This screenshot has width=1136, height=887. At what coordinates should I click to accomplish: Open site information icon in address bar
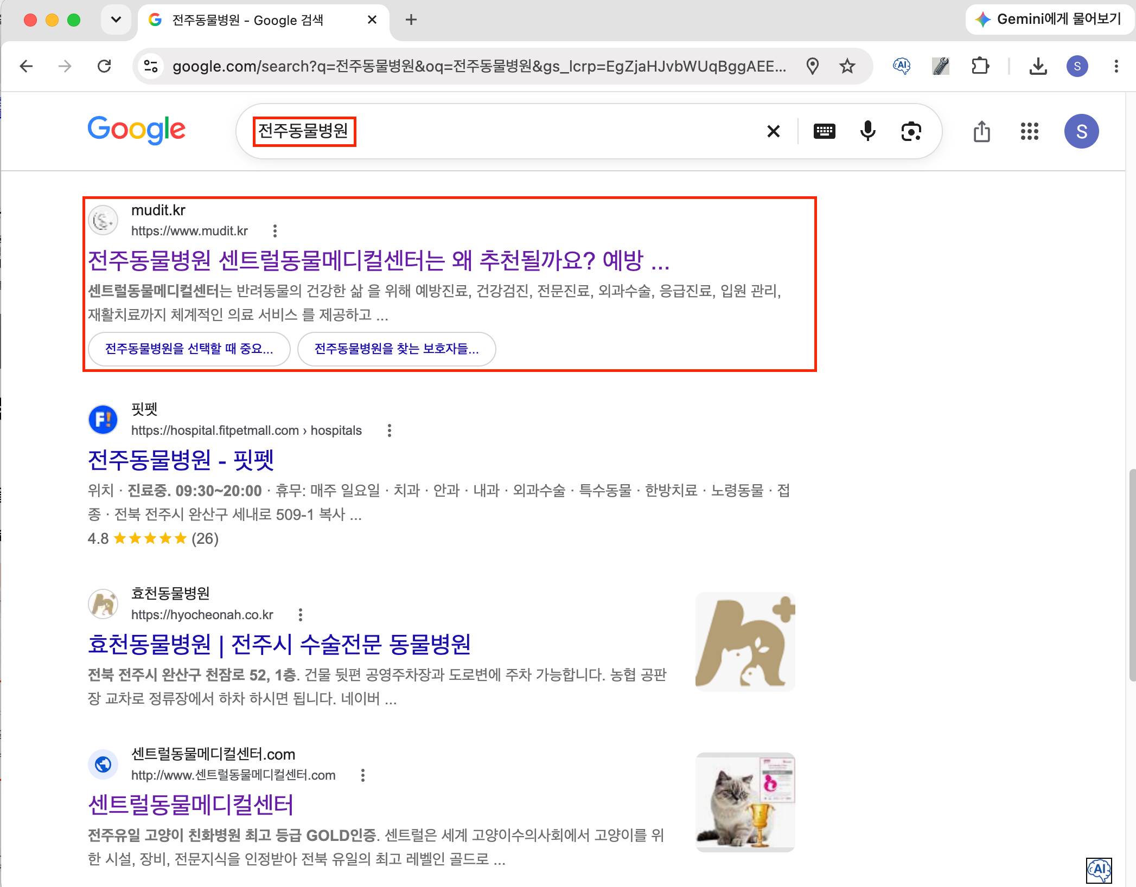coord(151,66)
